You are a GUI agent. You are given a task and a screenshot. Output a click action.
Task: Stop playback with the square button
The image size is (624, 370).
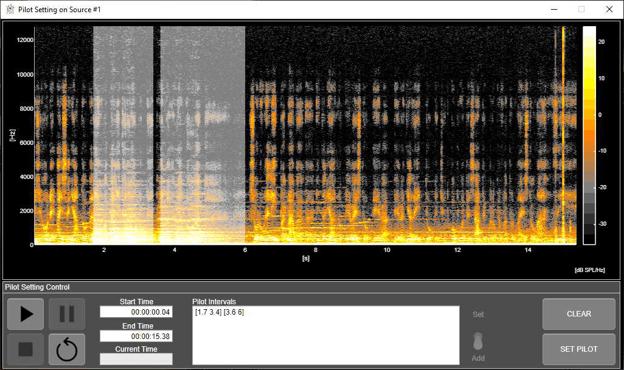26,349
